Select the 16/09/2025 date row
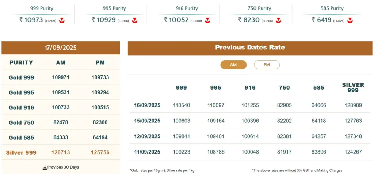Image resolution: width=374 pixels, height=174 pixels. point(147,105)
